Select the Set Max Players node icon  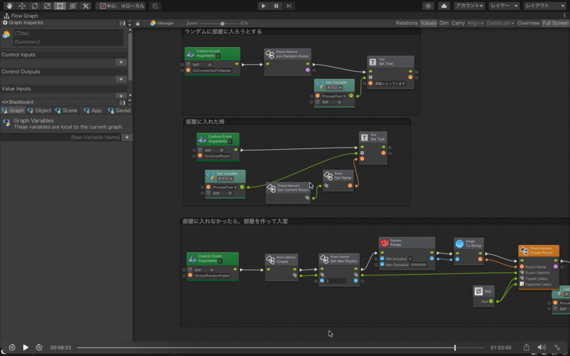(325, 259)
